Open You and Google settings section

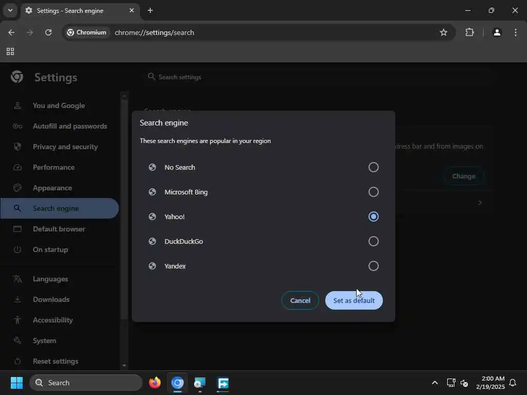point(59,105)
